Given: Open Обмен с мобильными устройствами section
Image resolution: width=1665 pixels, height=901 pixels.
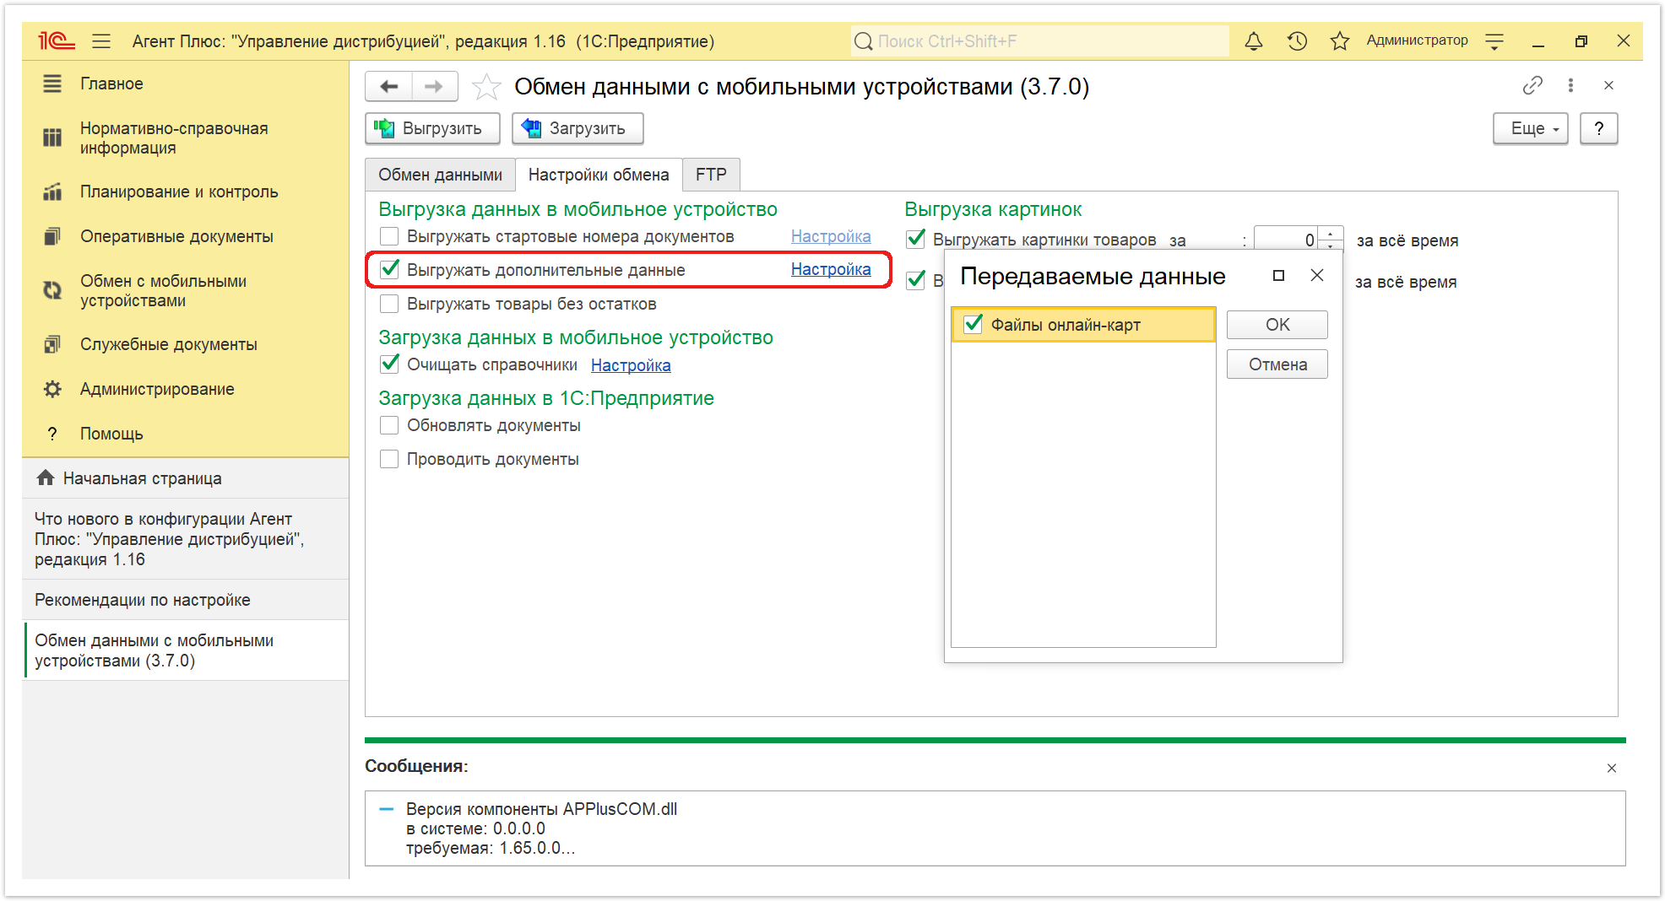Looking at the screenshot, I should (x=185, y=290).
